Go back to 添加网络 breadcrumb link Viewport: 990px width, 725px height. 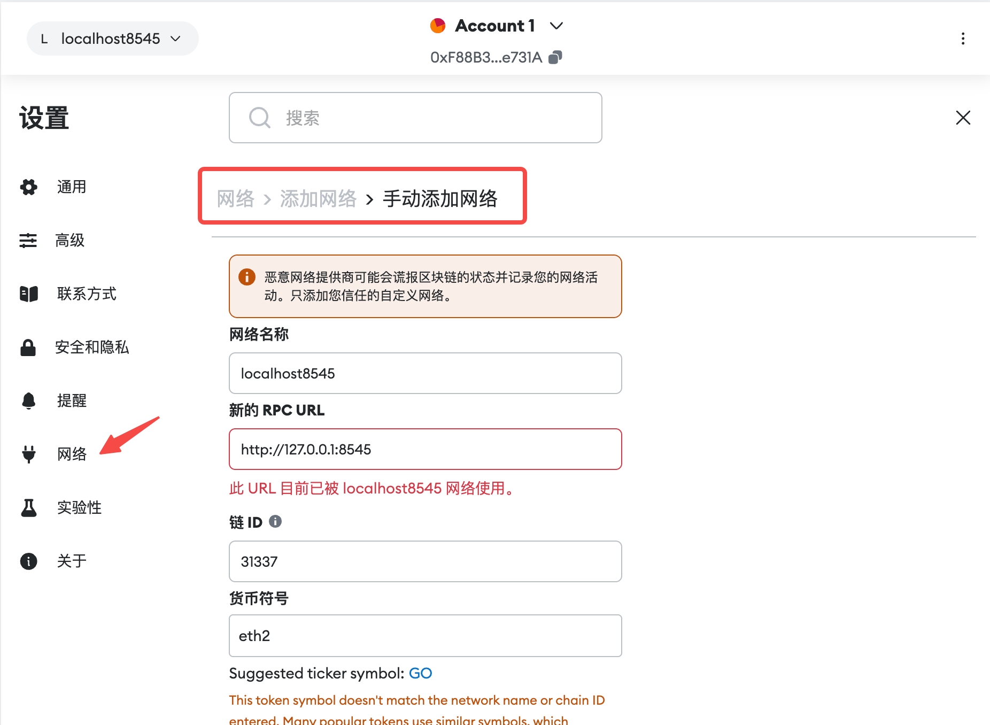(318, 199)
